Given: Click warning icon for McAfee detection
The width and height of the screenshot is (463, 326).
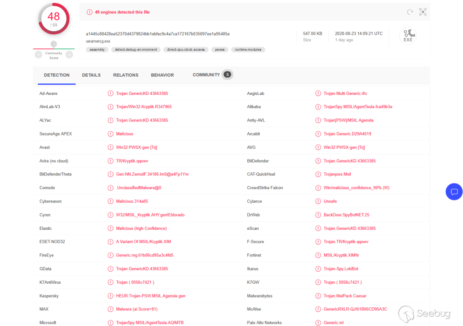Looking at the screenshot, I should pos(318,309).
